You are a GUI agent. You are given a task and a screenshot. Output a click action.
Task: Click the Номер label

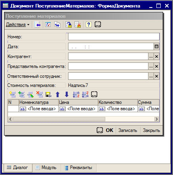point(15,37)
